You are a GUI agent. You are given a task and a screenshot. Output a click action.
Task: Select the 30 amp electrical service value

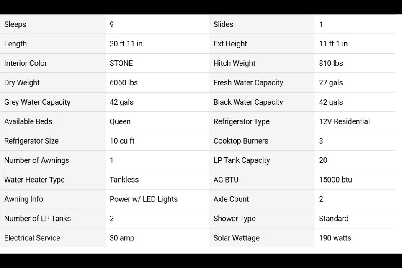pyautogui.click(x=122, y=238)
